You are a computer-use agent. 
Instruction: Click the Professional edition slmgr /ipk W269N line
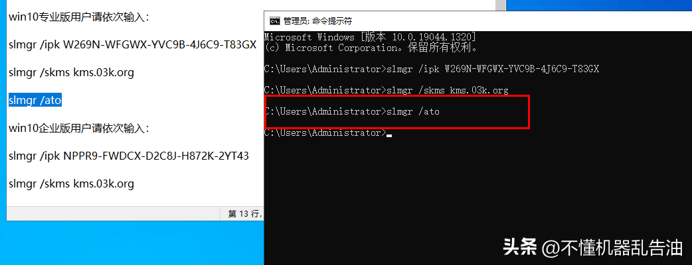point(132,45)
